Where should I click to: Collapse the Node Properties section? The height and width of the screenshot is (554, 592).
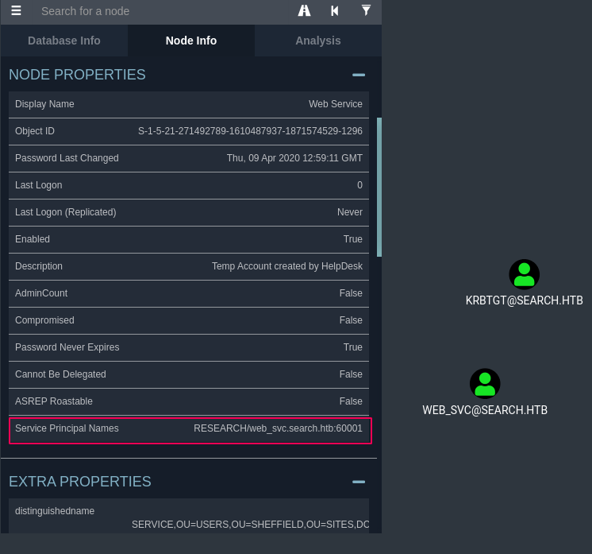coord(359,75)
